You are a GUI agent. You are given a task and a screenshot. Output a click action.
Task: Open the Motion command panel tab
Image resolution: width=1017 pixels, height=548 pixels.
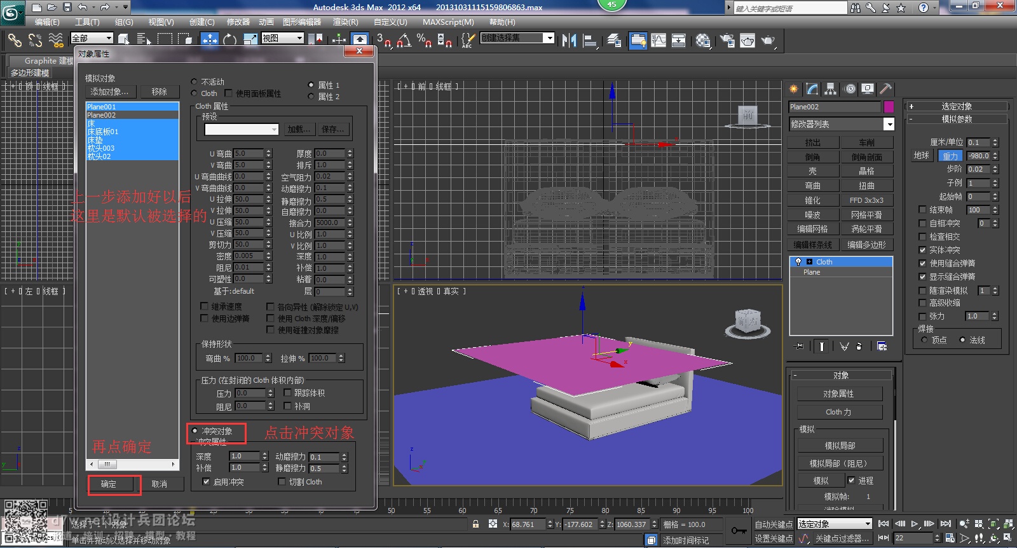coord(849,89)
